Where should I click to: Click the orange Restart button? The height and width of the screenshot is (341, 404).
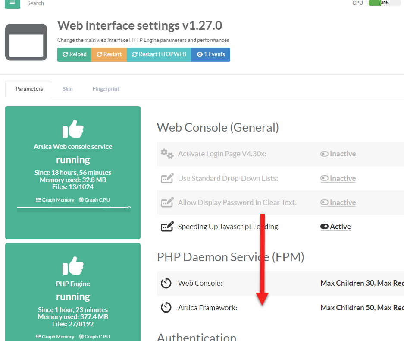[x=109, y=54]
